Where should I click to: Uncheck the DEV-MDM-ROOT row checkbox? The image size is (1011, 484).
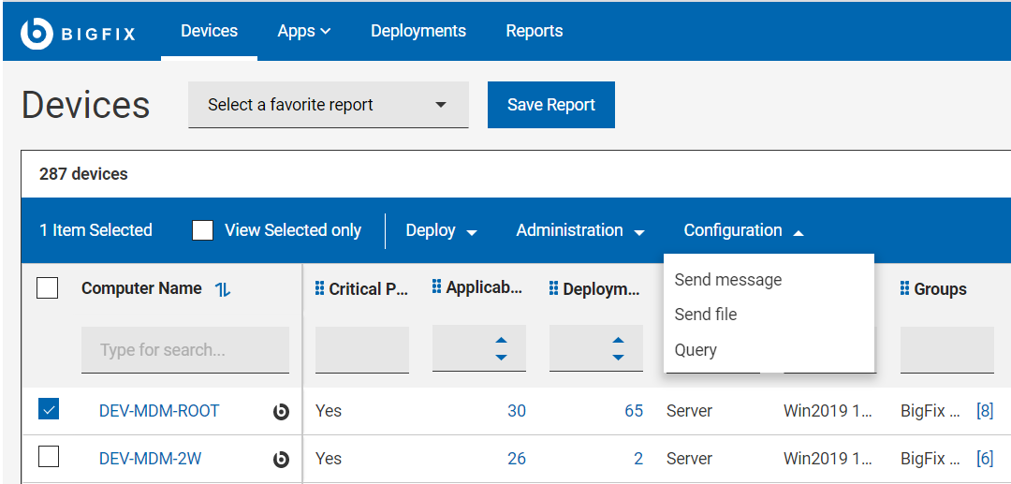(x=49, y=409)
